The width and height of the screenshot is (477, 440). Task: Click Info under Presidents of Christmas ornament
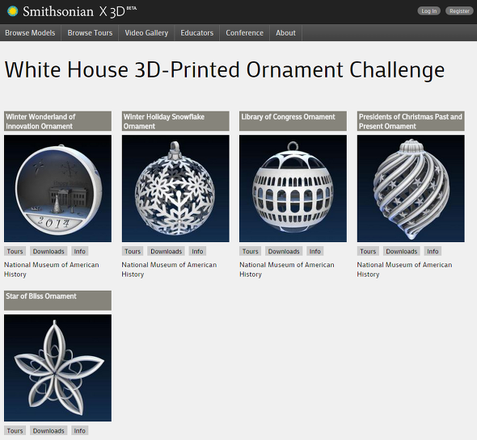coord(433,251)
